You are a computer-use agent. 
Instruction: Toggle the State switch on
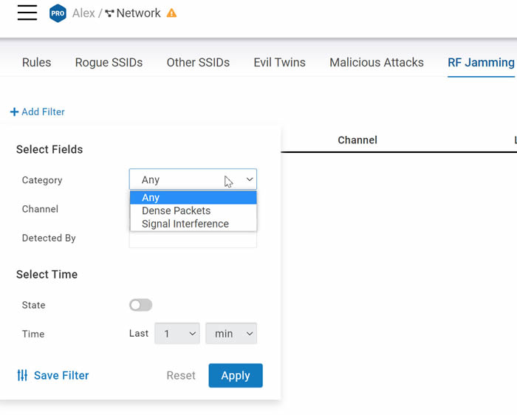coord(141,305)
